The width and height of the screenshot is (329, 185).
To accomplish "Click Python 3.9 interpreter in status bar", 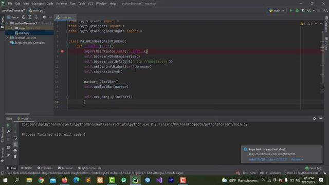I will [302, 173].
